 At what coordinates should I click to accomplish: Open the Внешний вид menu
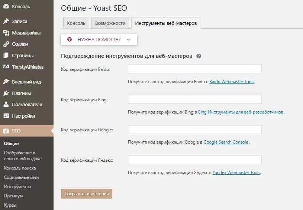point(27,82)
